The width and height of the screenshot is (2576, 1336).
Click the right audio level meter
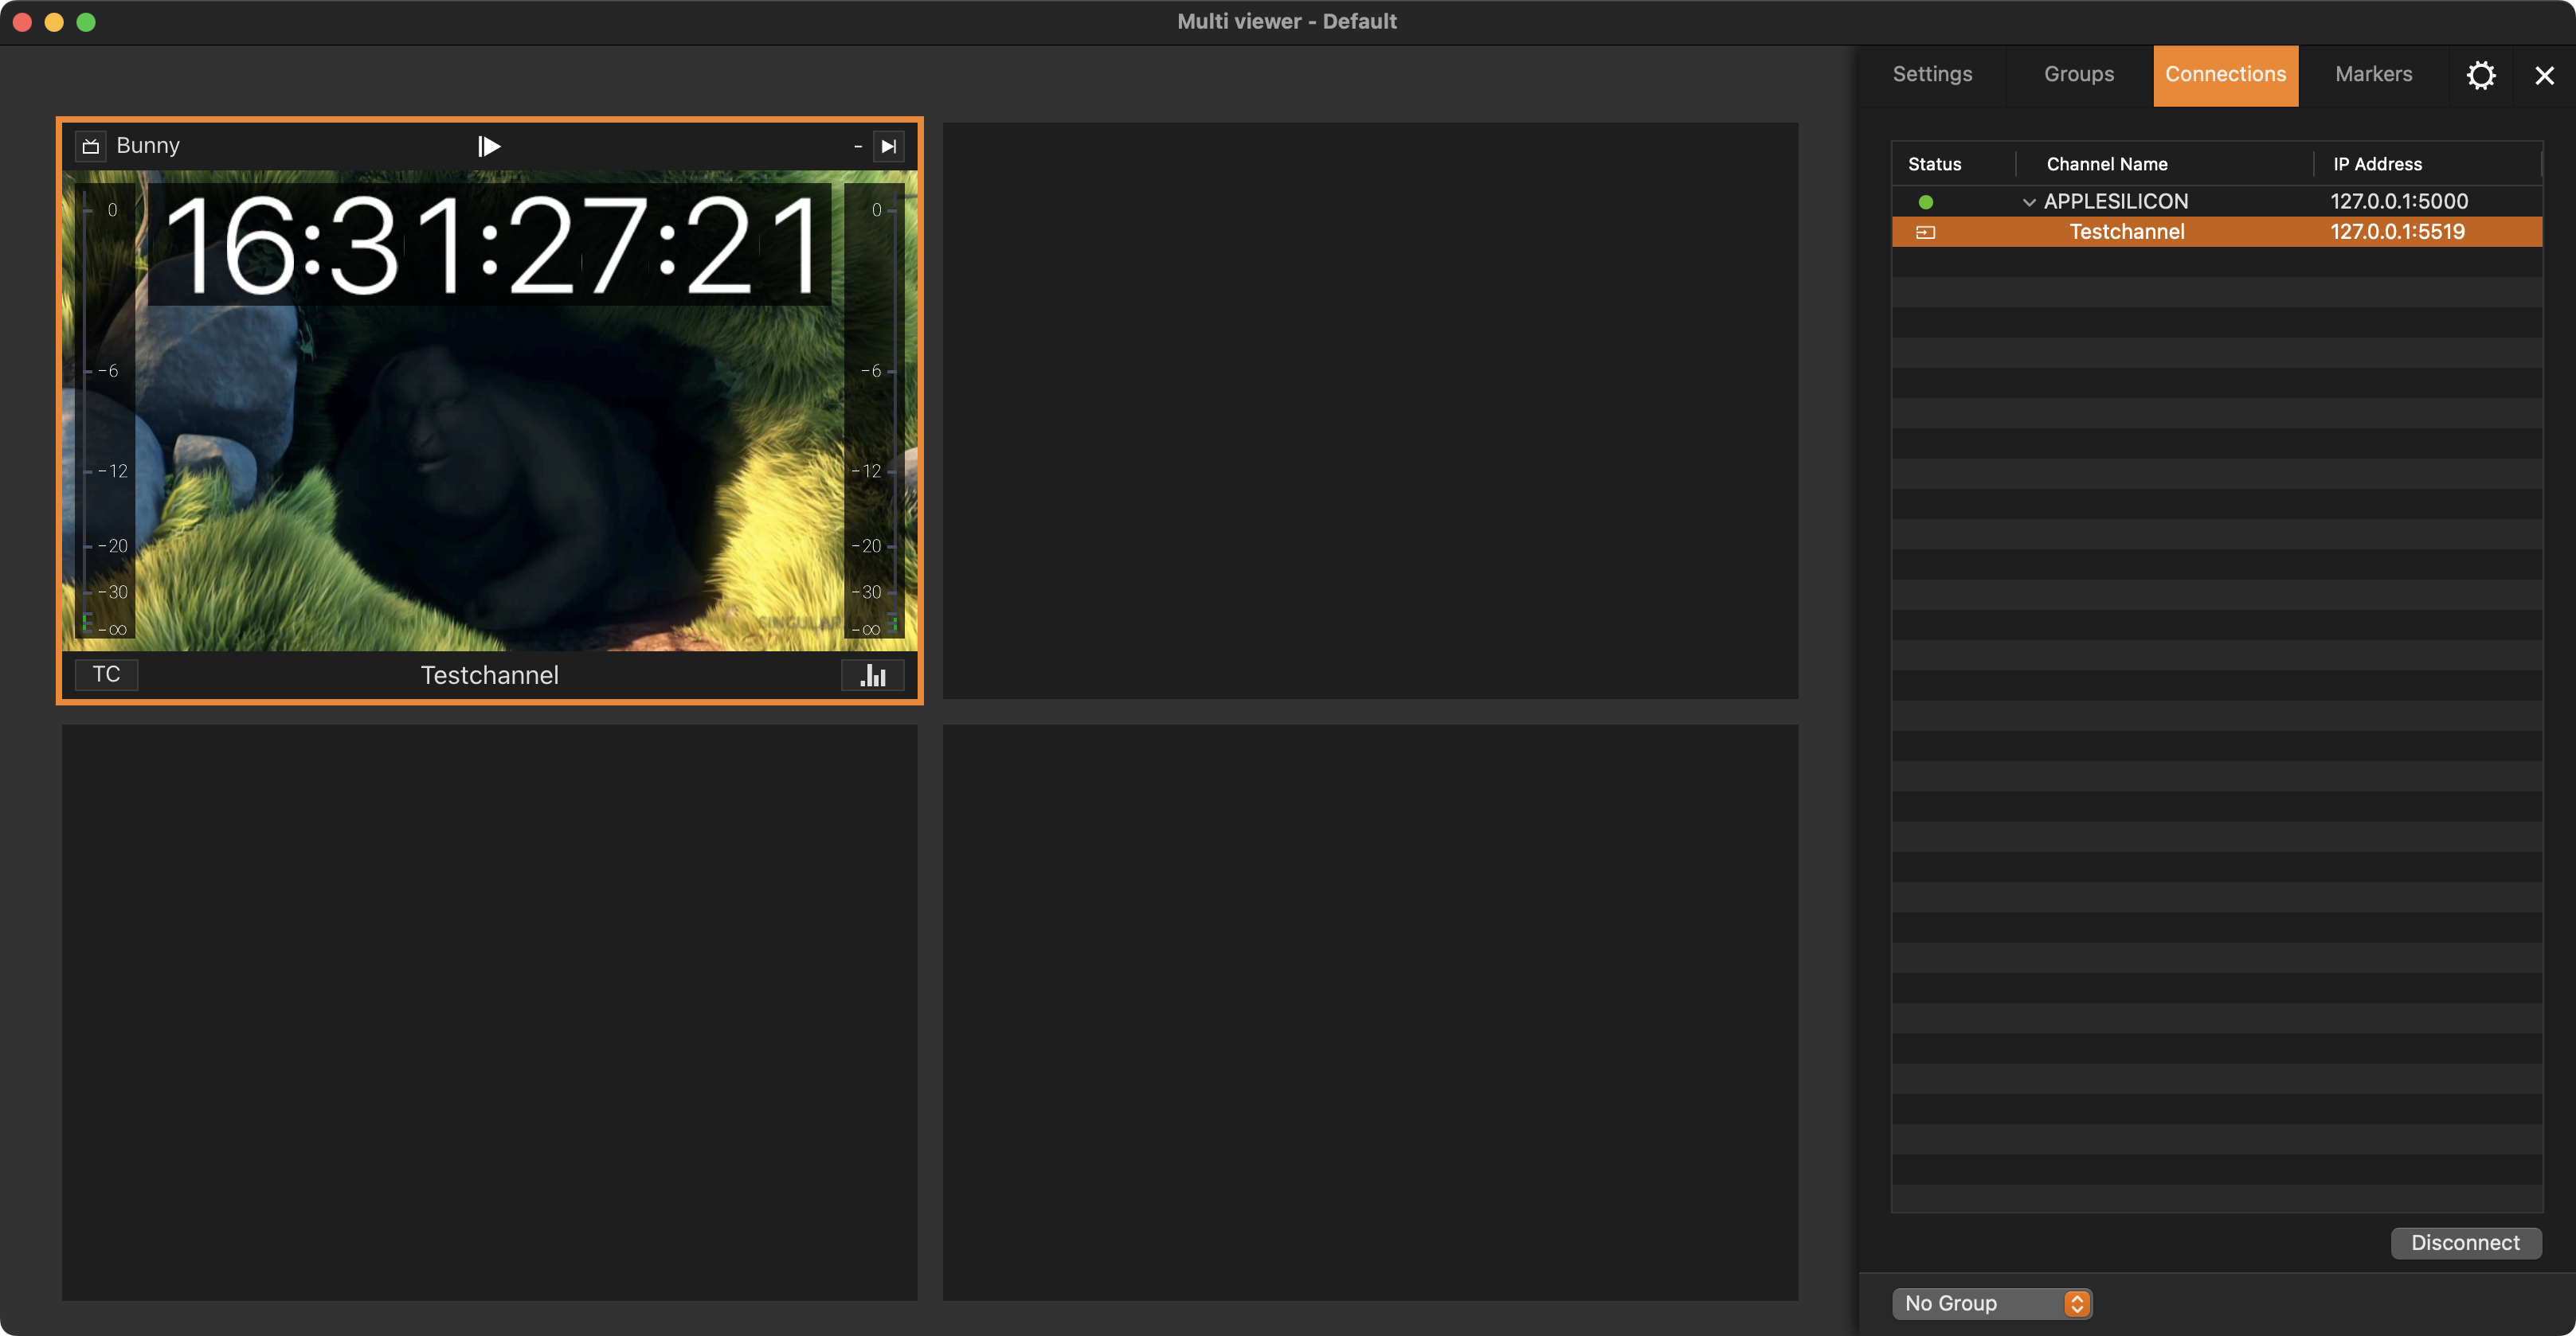[x=872, y=410]
